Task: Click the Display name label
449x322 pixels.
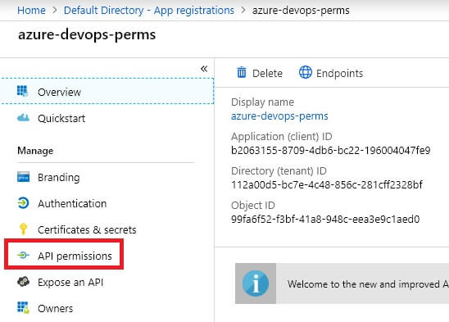Action: 262,102
